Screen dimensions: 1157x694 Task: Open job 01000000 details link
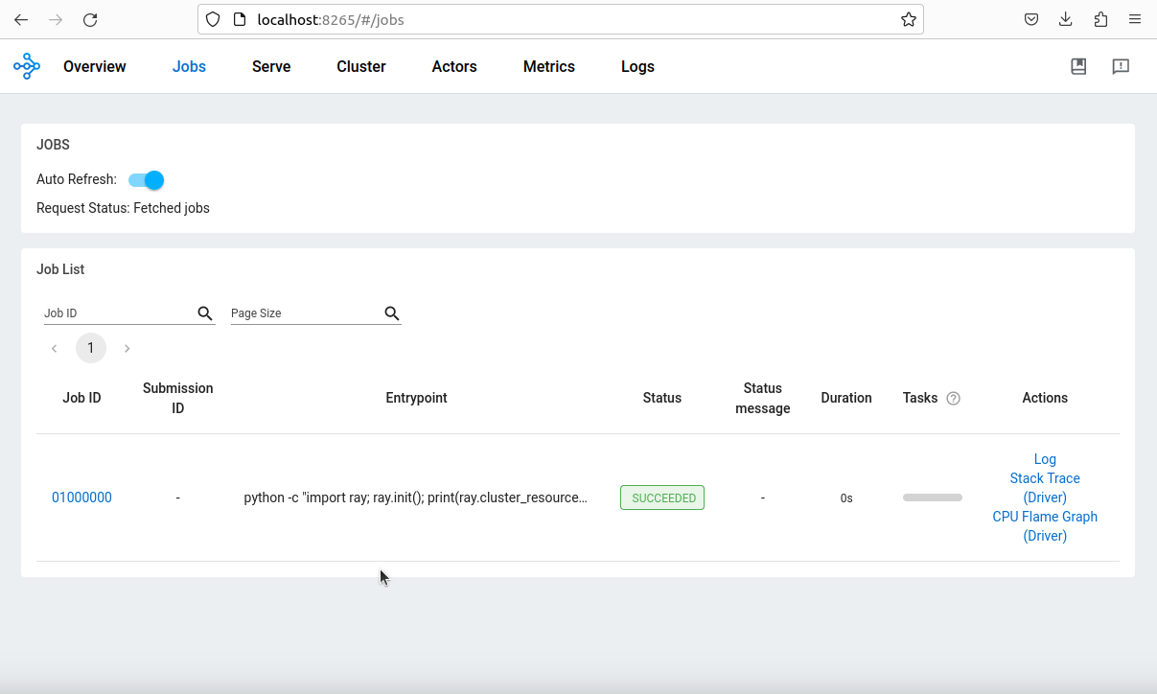(x=81, y=497)
